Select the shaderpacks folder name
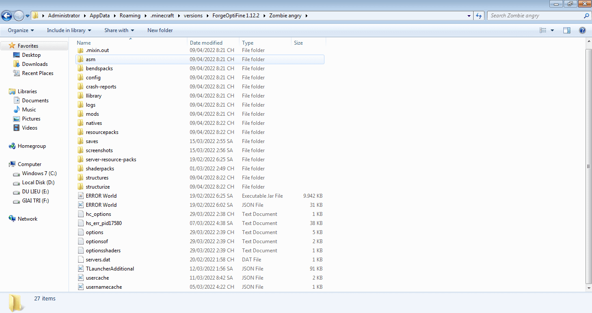The height and width of the screenshot is (313, 592). [x=100, y=169]
